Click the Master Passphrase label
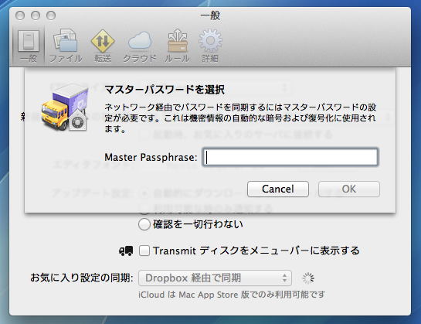The image size is (421, 324). (x=151, y=157)
